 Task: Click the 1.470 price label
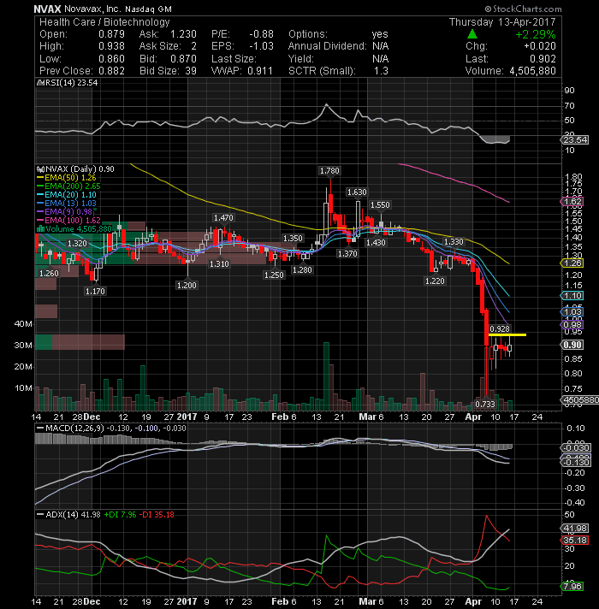(x=223, y=218)
